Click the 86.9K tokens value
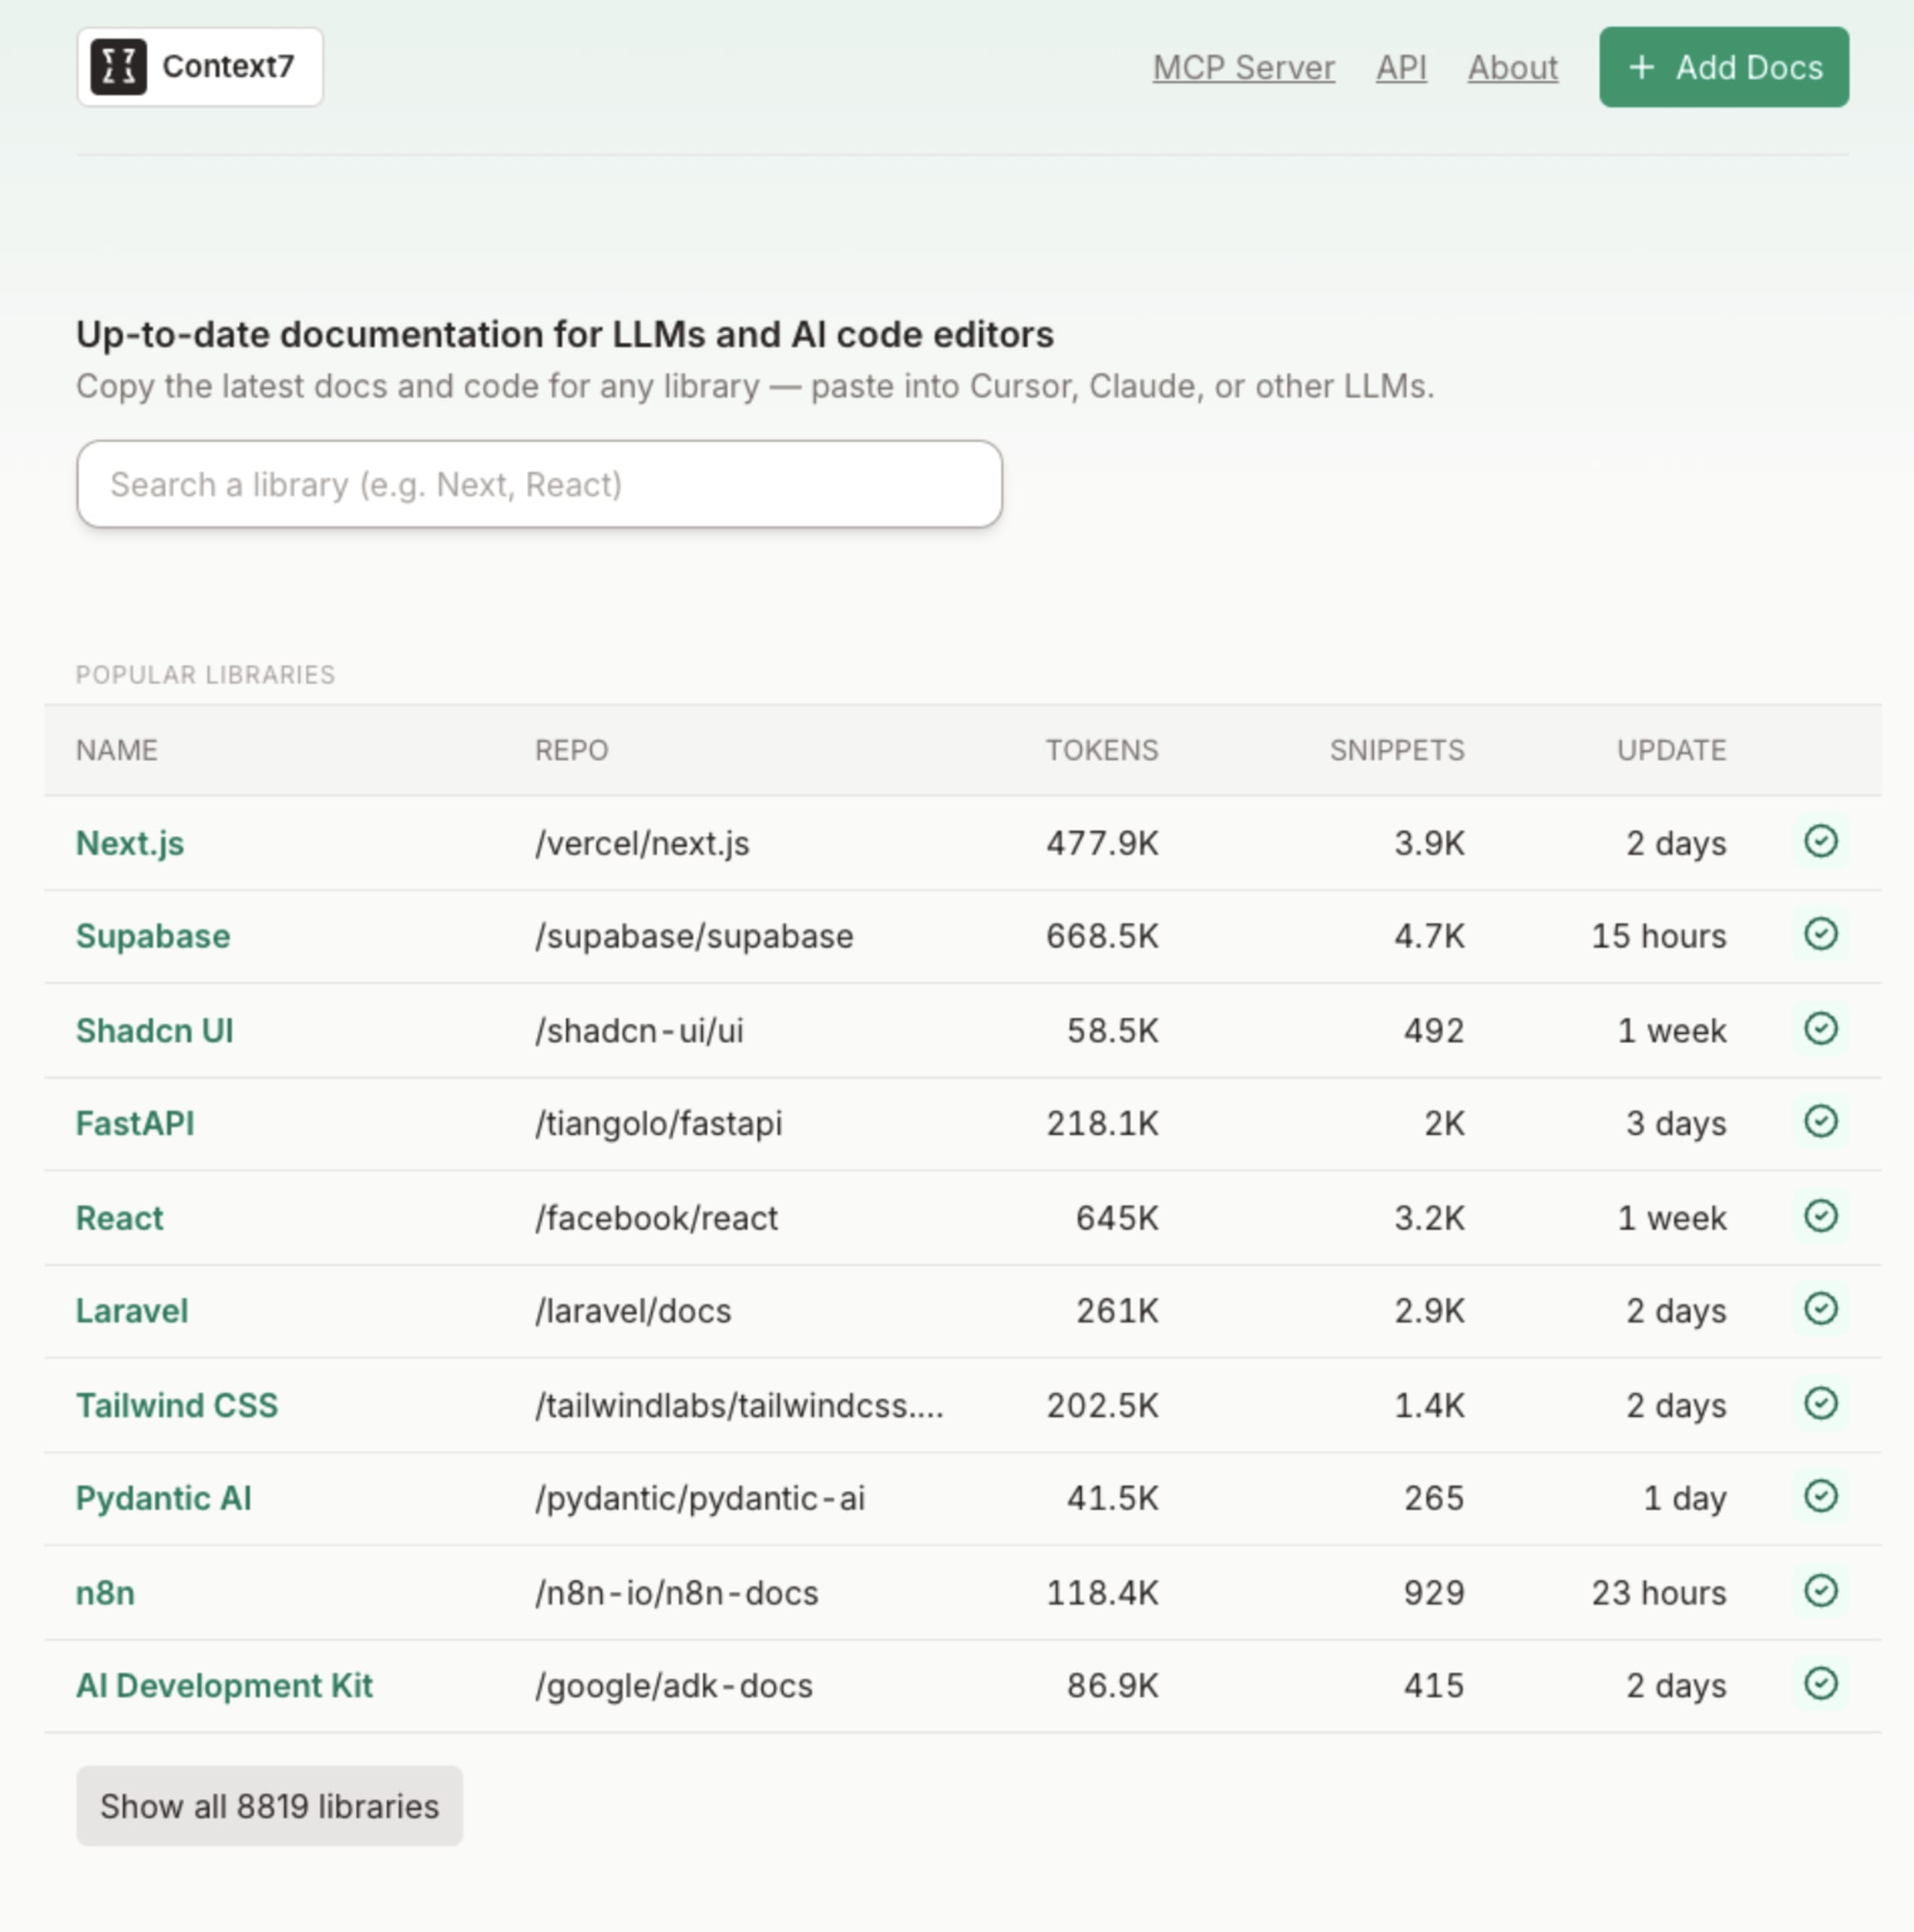Screen dimensions: 1914x1932 [1112, 1686]
